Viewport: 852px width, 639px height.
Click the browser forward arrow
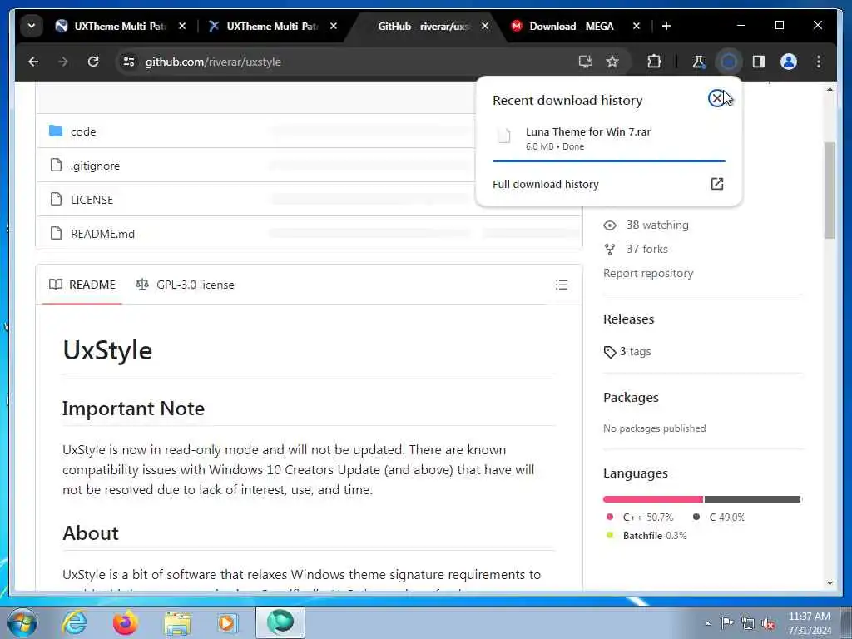click(63, 62)
